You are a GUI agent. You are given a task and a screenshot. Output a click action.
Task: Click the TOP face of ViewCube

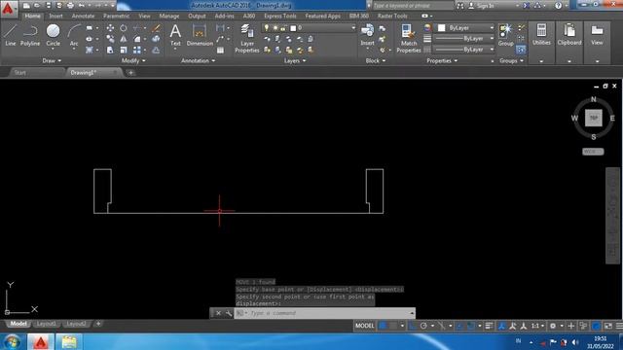tap(593, 118)
